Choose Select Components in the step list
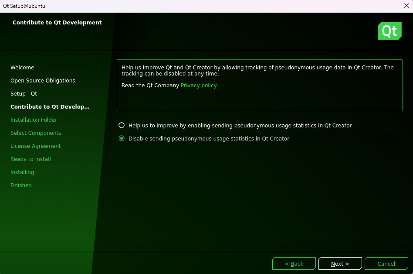 pyautogui.click(x=36, y=133)
